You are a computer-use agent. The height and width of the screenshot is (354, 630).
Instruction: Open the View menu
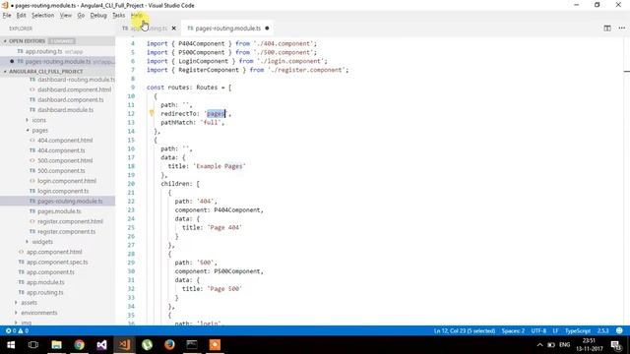click(66, 16)
